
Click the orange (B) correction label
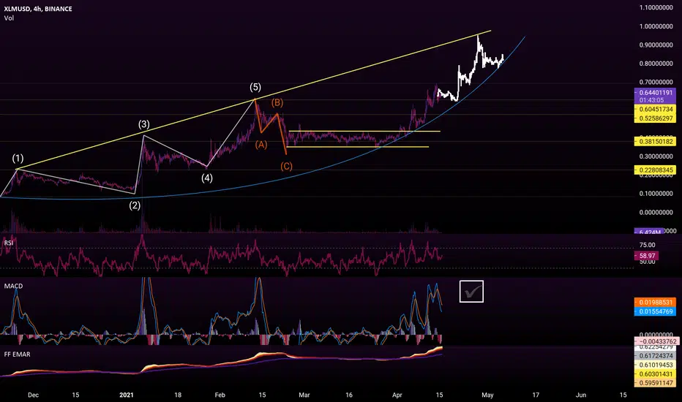(x=277, y=103)
